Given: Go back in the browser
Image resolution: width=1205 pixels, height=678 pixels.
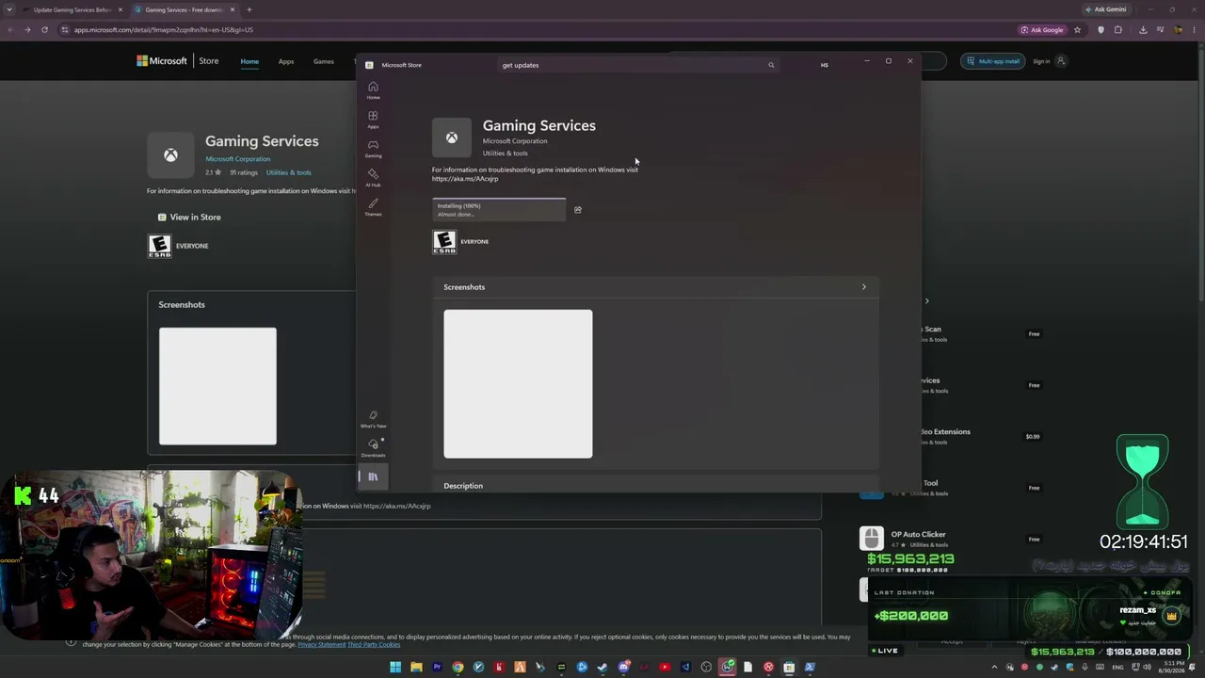Looking at the screenshot, I should click(x=10, y=30).
